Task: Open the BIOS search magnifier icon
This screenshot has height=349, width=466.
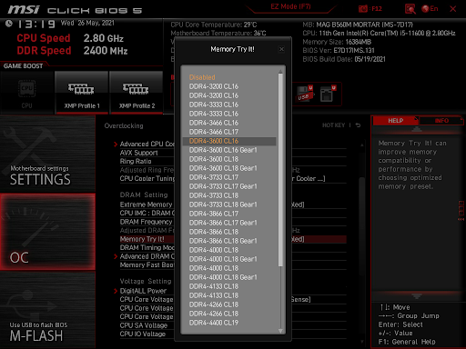Action: coord(410,9)
